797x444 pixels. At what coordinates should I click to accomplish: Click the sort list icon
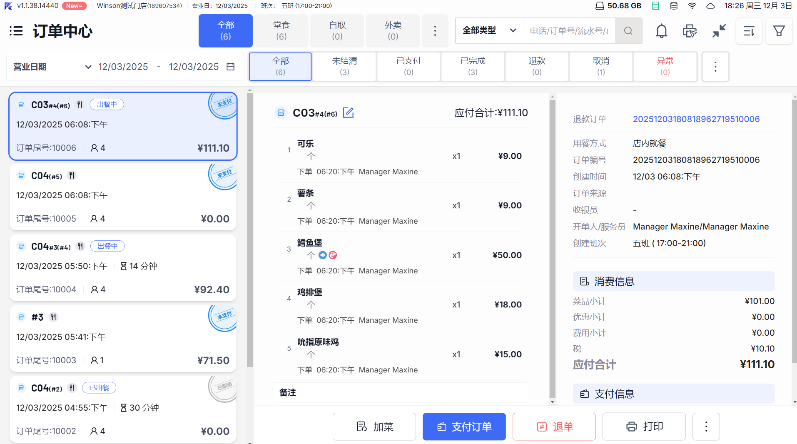pos(749,31)
